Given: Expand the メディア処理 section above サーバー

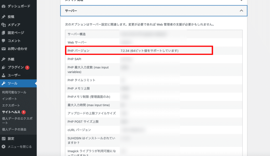Looking at the screenshot, I should tap(241, 1).
